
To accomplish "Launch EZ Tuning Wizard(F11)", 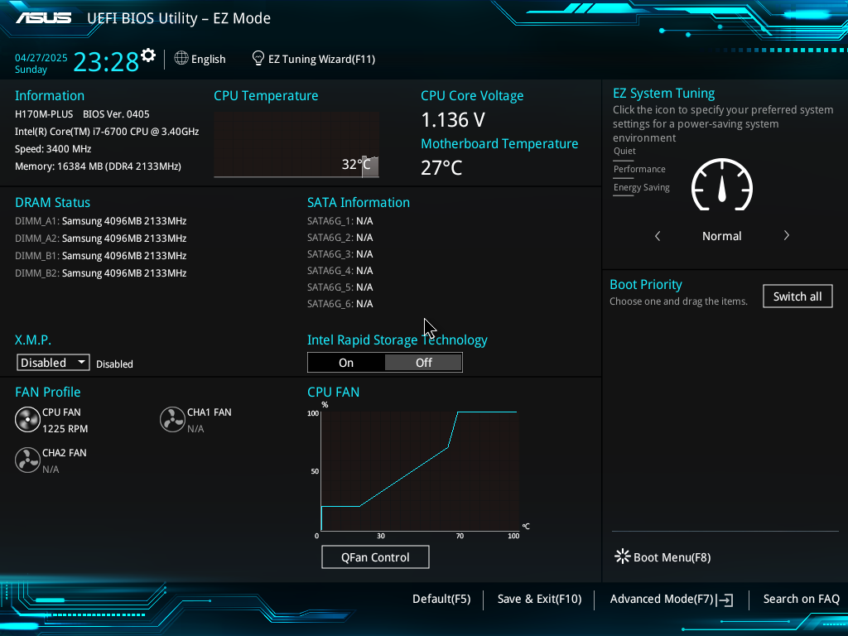I will click(322, 59).
